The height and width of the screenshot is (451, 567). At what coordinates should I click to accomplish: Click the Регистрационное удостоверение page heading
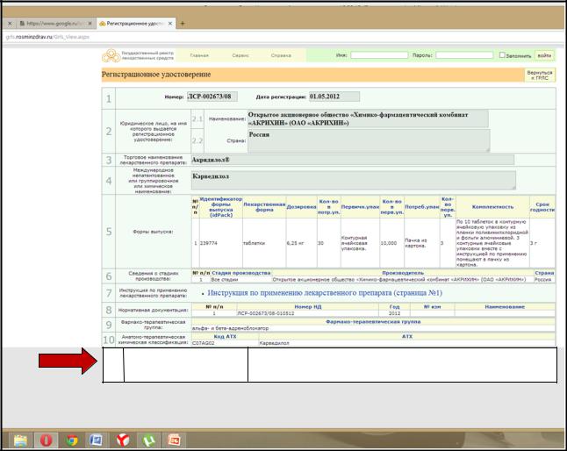pos(156,75)
